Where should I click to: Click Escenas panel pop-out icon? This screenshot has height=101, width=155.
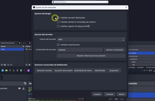tap(23, 46)
